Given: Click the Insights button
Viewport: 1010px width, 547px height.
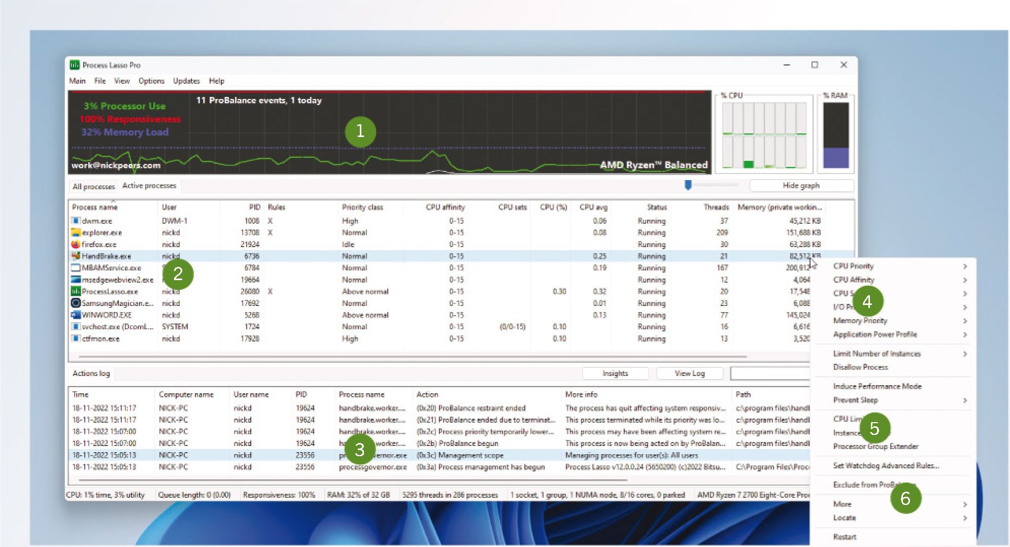Looking at the screenshot, I should 615,373.
